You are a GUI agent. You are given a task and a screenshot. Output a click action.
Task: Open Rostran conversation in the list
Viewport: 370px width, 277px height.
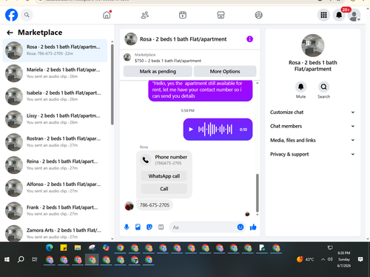(x=55, y=142)
